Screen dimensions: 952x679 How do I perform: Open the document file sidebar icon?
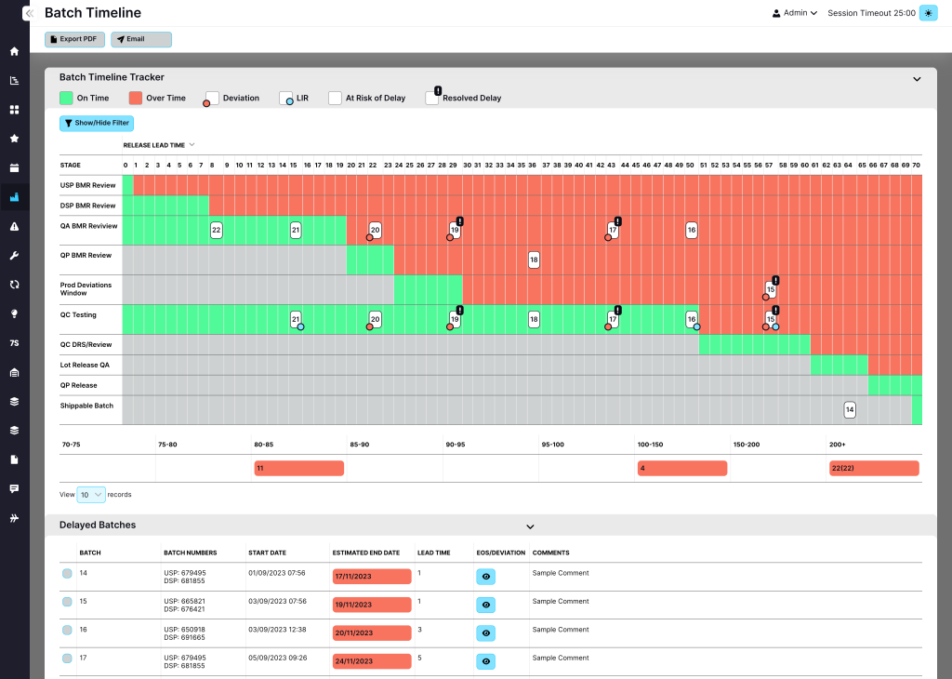click(15, 459)
